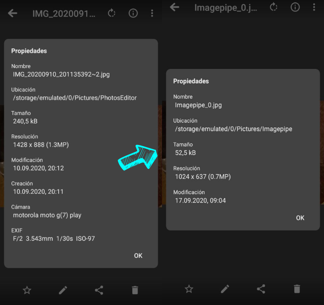The image size is (324, 305).
Task: Open info for IMG_2020091 photo
Action: (x=133, y=14)
